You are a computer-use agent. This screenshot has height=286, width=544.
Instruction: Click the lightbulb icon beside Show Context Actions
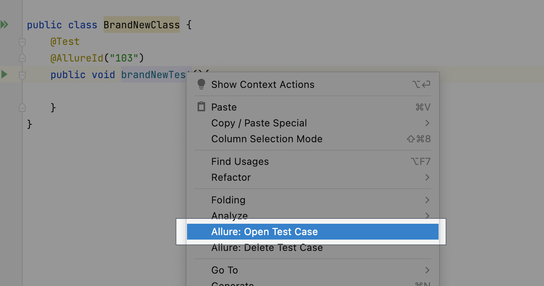[201, 84]
